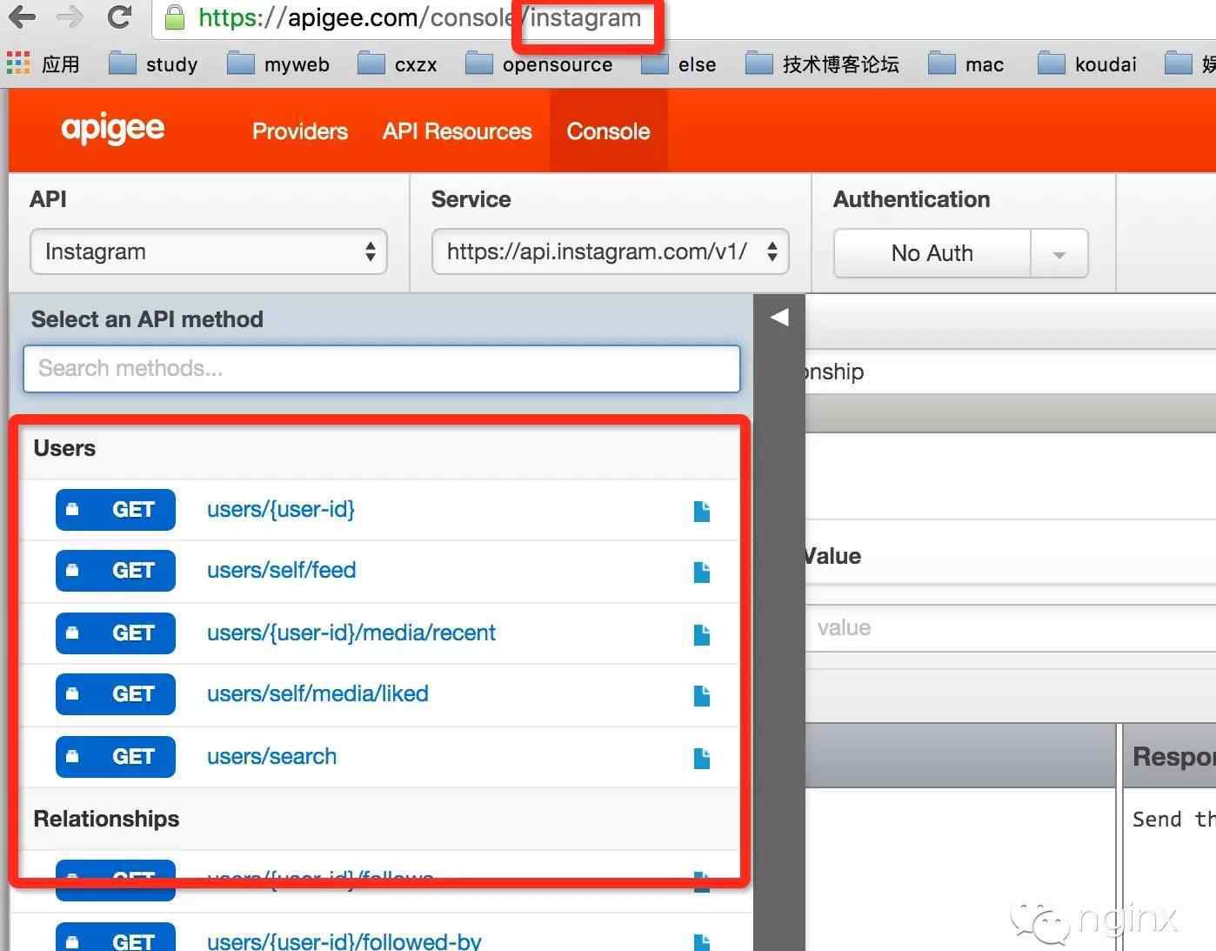Open docs icon for users/{user-id}/media/recent
This screenshot has width=1216, height=951.
click(702, 634)
